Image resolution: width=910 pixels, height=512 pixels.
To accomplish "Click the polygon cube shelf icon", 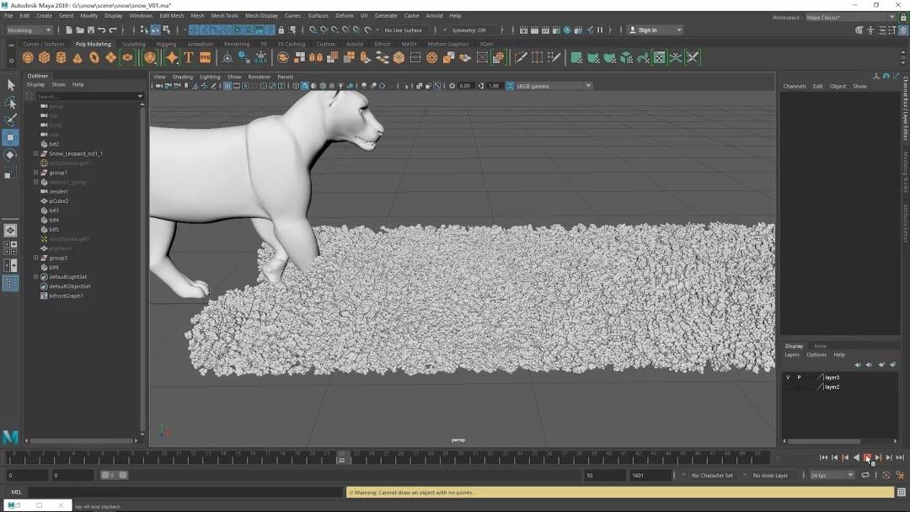I will pos(45,58).
